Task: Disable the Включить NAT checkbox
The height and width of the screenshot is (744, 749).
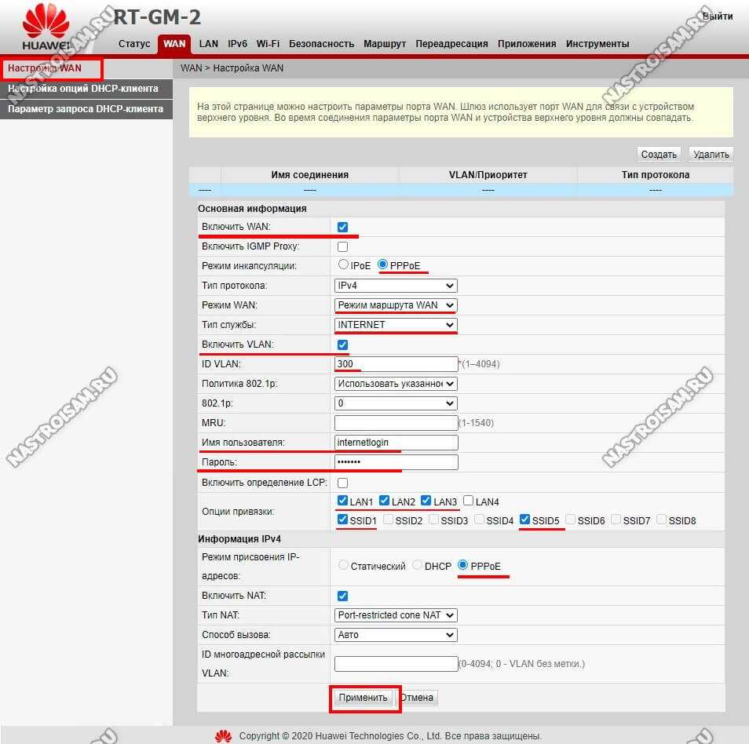Action: (x=342, y=596)
